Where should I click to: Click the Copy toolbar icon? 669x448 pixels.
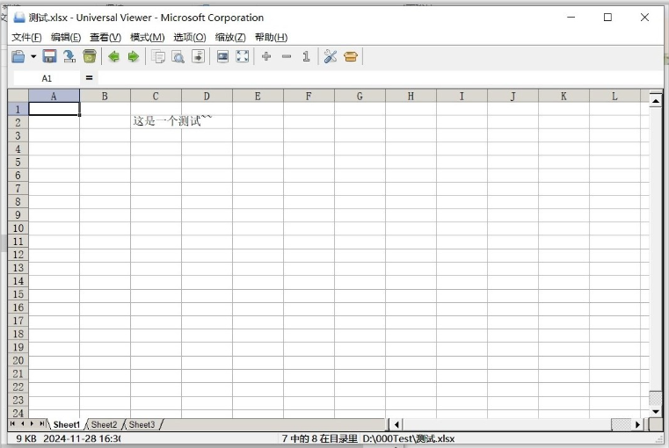coord(158,56)
